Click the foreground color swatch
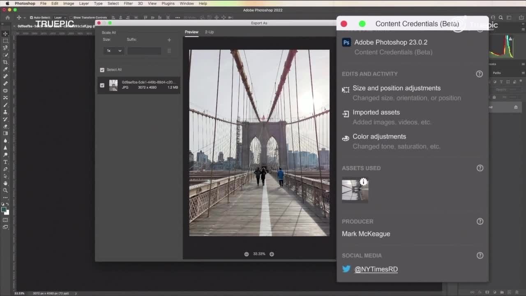Screen dimensions: 526x296 point(4,210)
